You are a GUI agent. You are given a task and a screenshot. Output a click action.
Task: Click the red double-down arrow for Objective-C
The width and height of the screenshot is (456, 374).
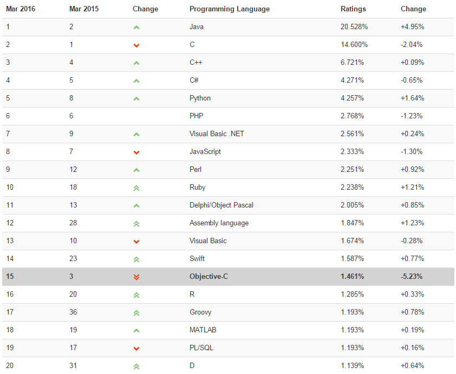[x=136, y=277]
